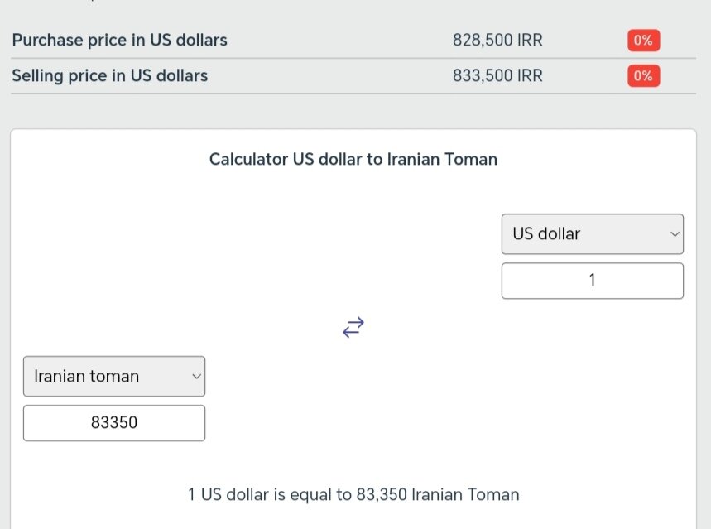Click the chevron arrow on US dollar selector
The height and width of the screenshot is (529, 711).
tap(674, 234)
